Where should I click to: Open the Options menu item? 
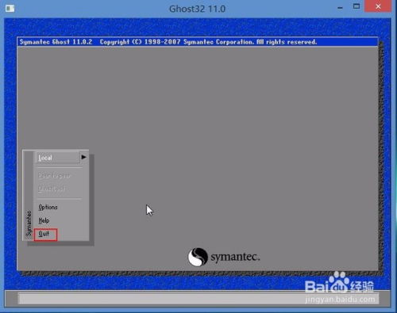[x=48, y=207]
